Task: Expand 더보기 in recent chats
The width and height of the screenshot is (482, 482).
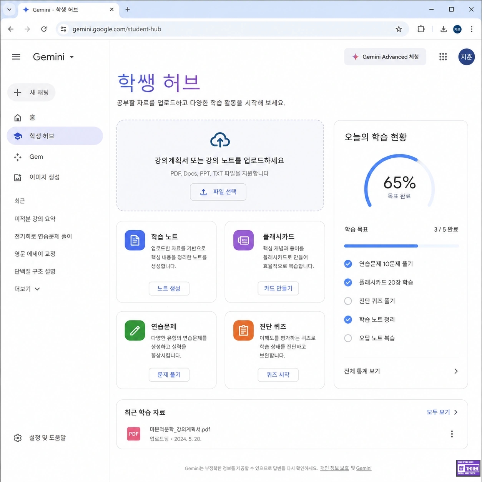Action: [x=27, y=289]
